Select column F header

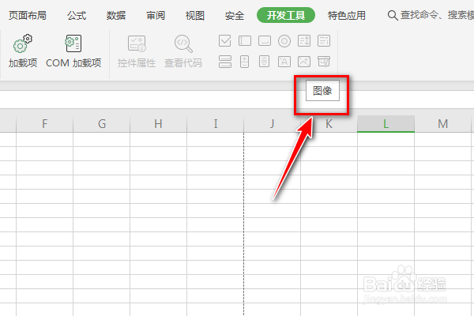tap(45, 124)
